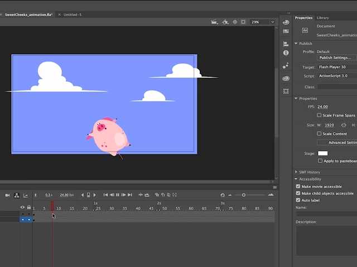The width and height of the screenshot is (357, 267).
Task: Open the Info panel icon in dock
Action: coord(286,53)
